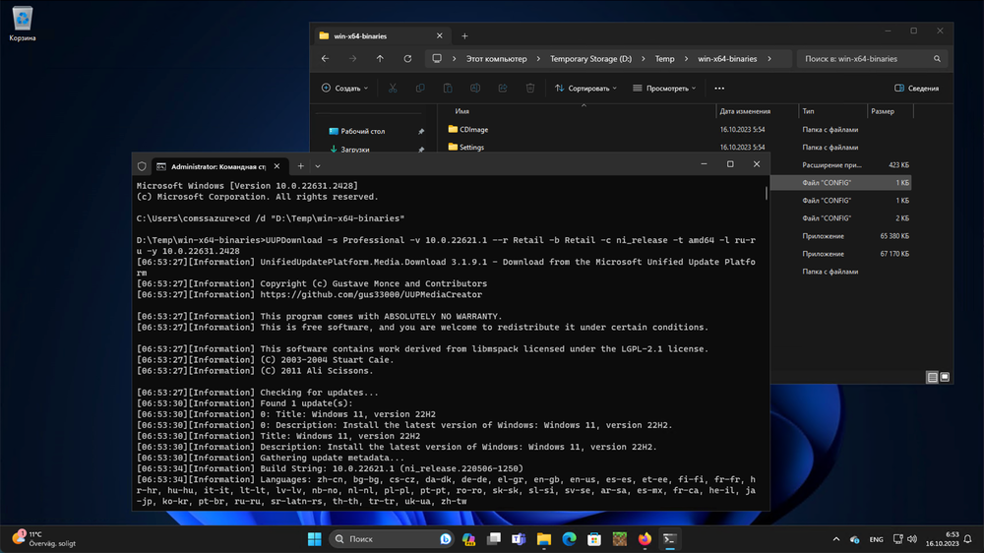Go up one folder level in Explorer
The image size is (984, 553).
380,59
